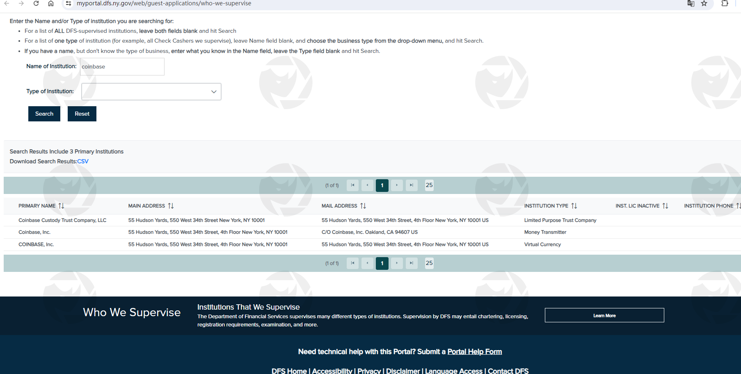
Task: Sort results by Institution Type column arrows
Action: pos(574,206)
